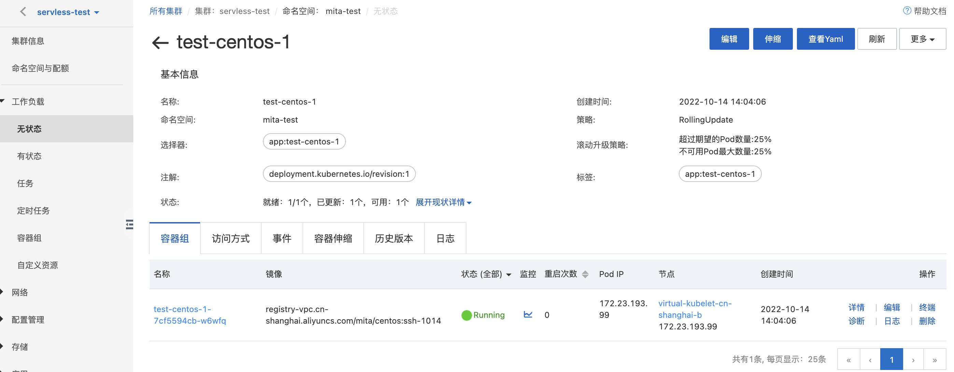
Task: Click Pod IP 172.23.193.99 cell
Action: (623, 309)
